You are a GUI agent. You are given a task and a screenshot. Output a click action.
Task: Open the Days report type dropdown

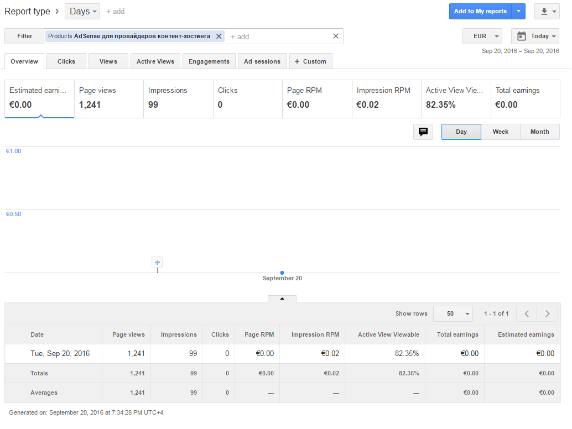pyautogui.click(x=82, y=11)
